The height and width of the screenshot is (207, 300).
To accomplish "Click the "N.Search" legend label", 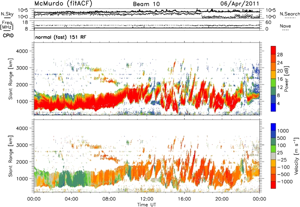I will 290,14.
